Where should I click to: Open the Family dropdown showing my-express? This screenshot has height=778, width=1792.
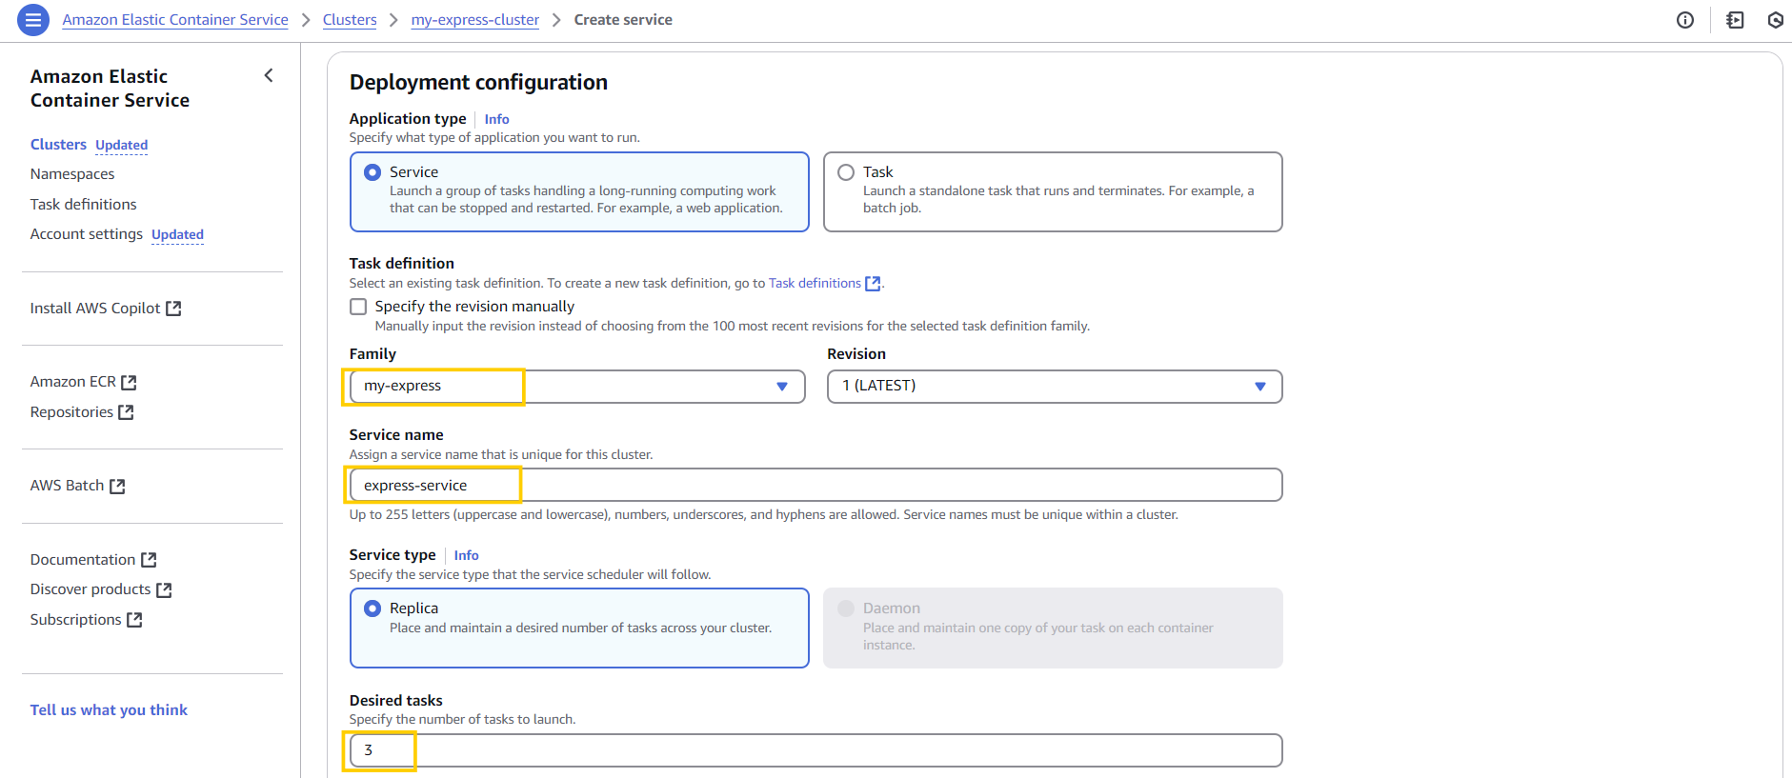[x=577, y=387]
